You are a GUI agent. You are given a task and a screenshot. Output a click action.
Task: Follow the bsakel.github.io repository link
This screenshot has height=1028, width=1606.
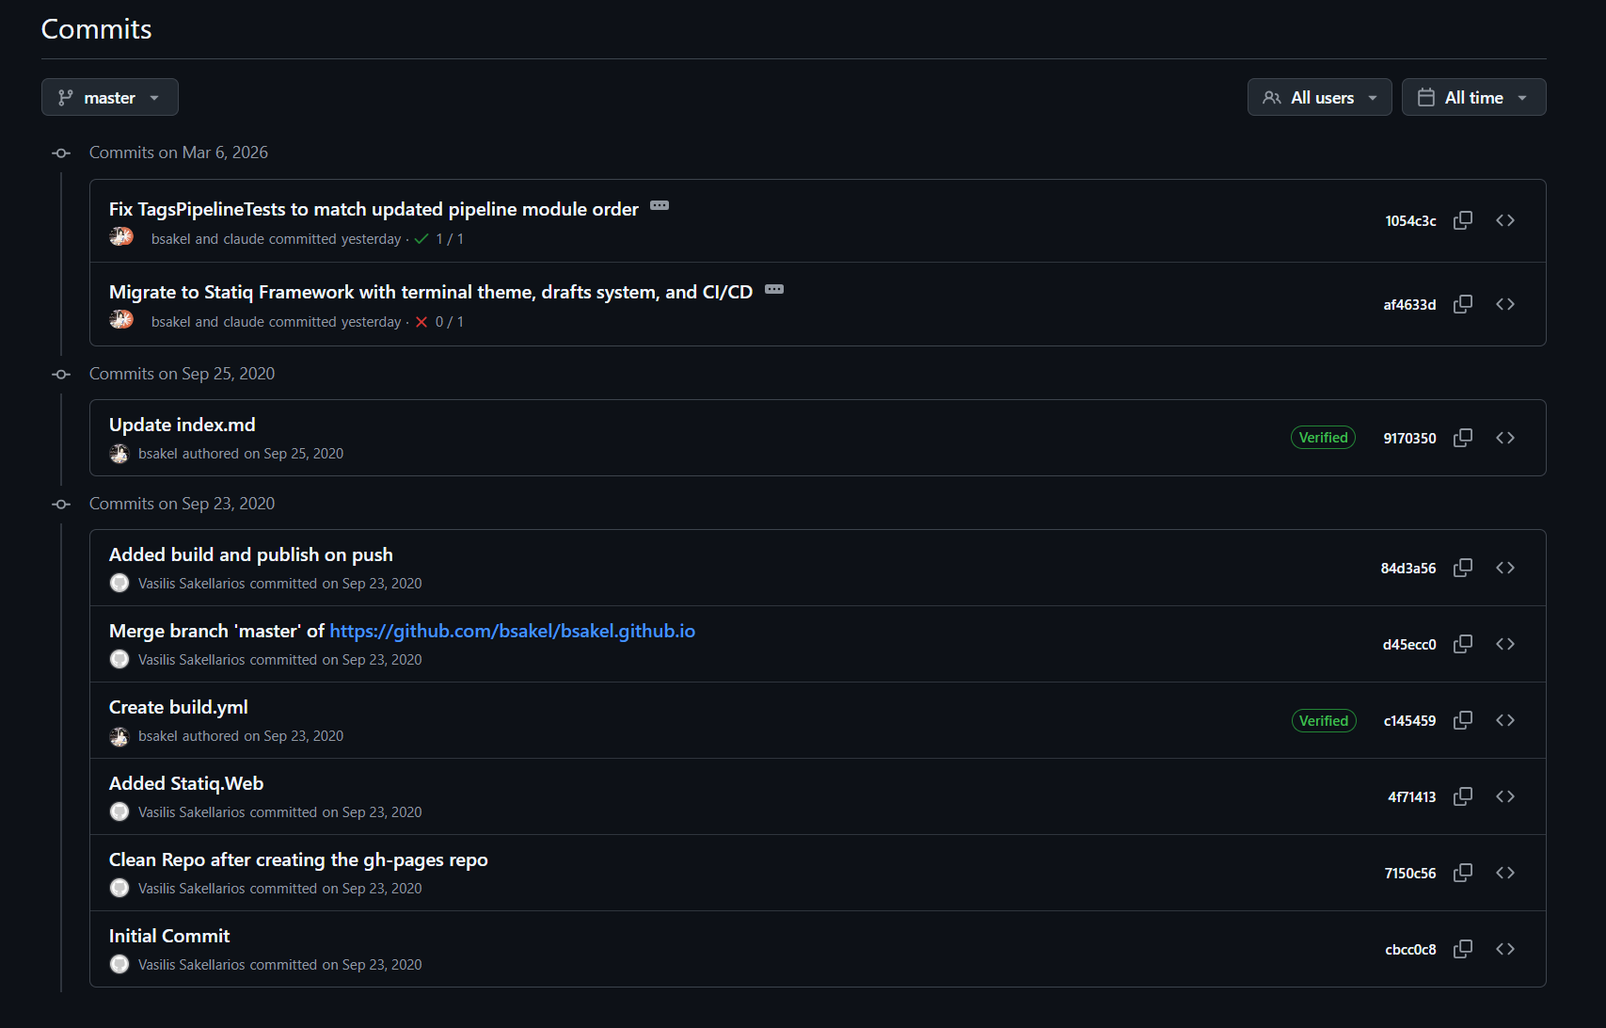click(x=512, y=631)
